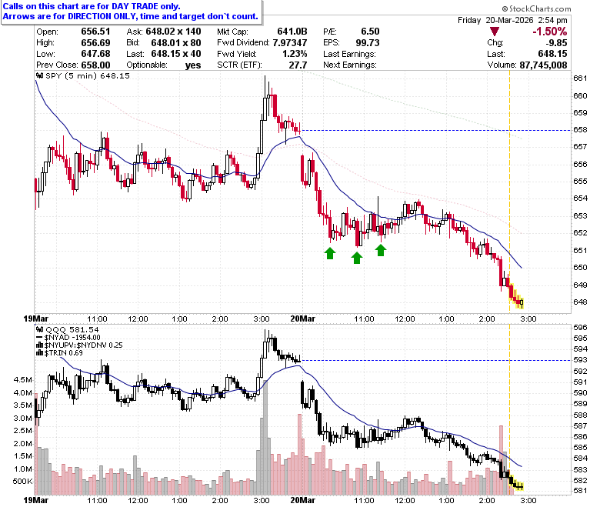Click the QQQ 581.54 legend text

pyautogui.click(x=72, y=329)
